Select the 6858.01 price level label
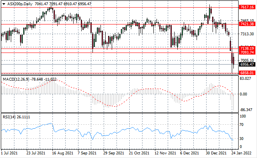Image resolution: width=257 pixels, height=158 pixels. point(247,73)
